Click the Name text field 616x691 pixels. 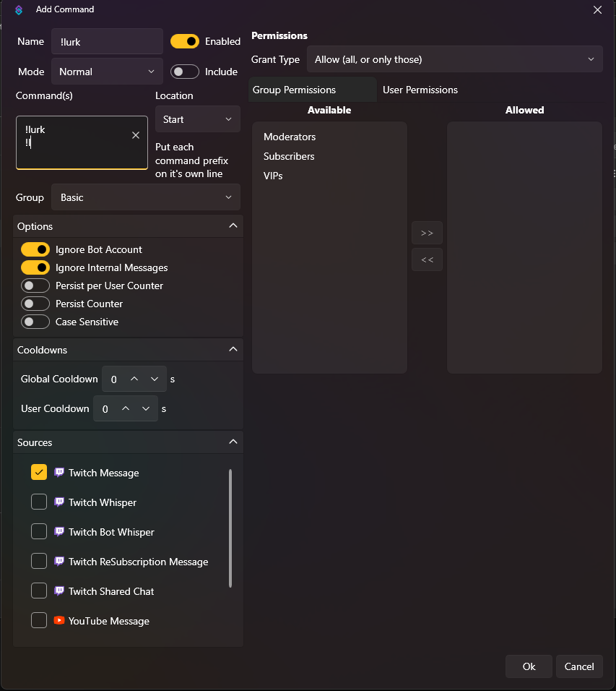click(107, 42)
